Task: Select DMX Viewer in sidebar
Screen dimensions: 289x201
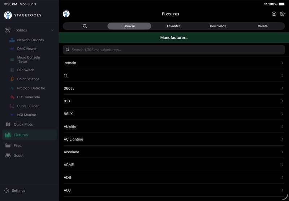Action: (27, 49)
